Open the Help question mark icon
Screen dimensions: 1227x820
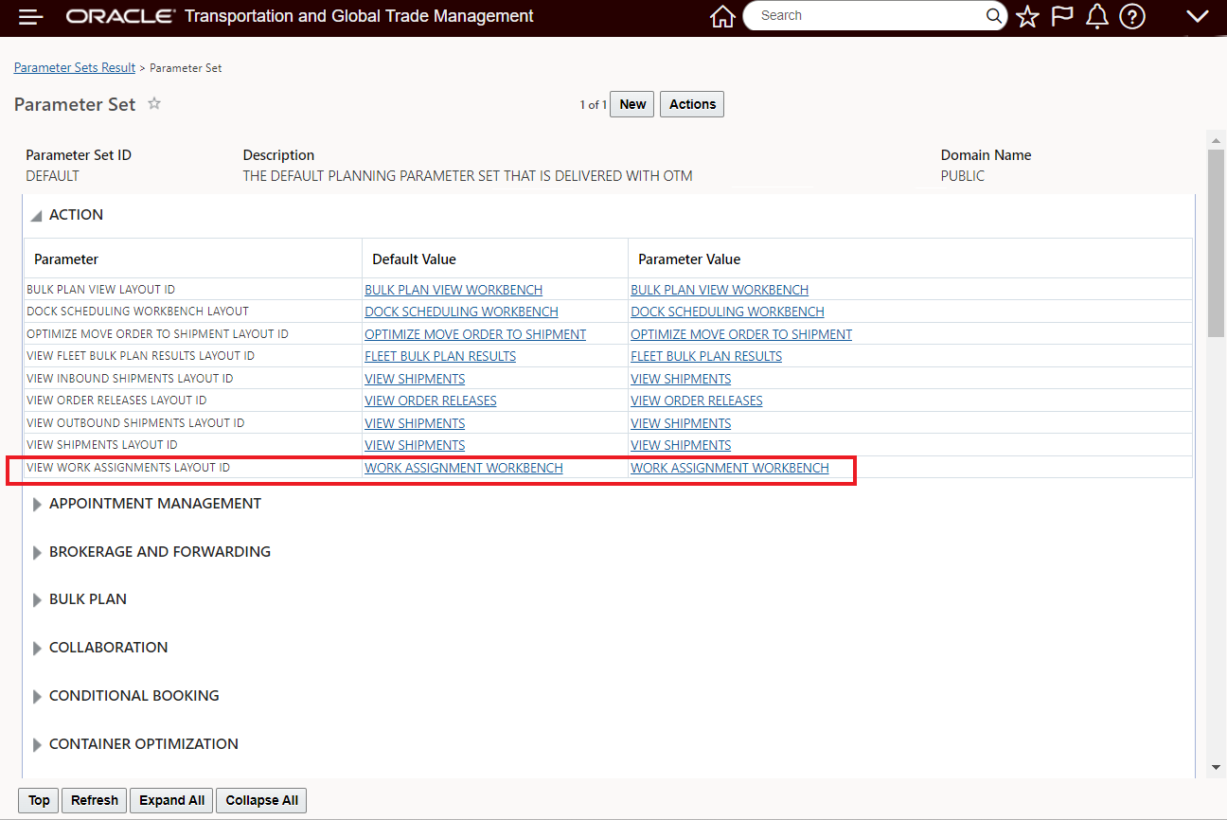coord(1132,17)
